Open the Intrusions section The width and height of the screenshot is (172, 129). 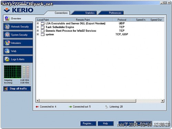(x=18, y=43)
